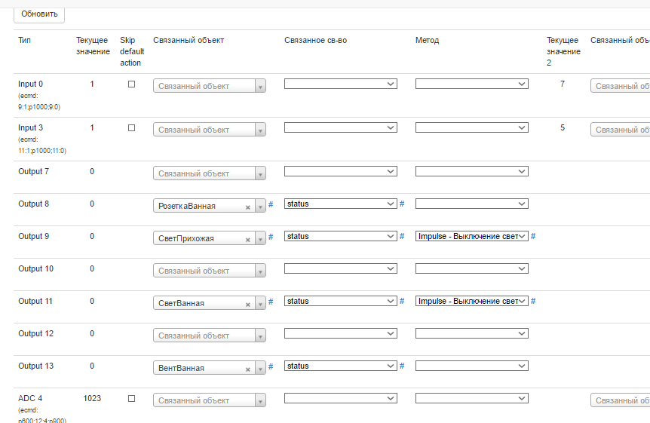
Task: Open the linked object dropdown for Output 7
Action: click(x=209, y=173)
